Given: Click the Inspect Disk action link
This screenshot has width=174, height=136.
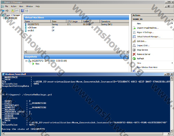Looking at the screenshot, I should pos(143,45).
